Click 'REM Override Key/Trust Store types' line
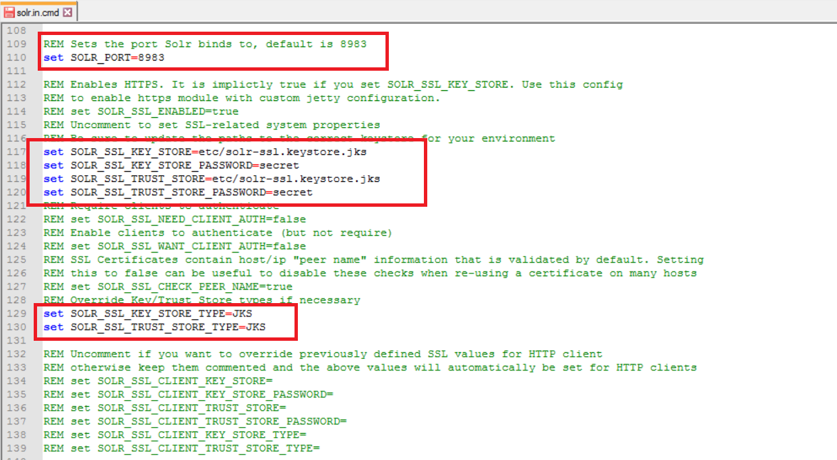Image resolution: width=837 pixels, height=460 pixels. 202,300
